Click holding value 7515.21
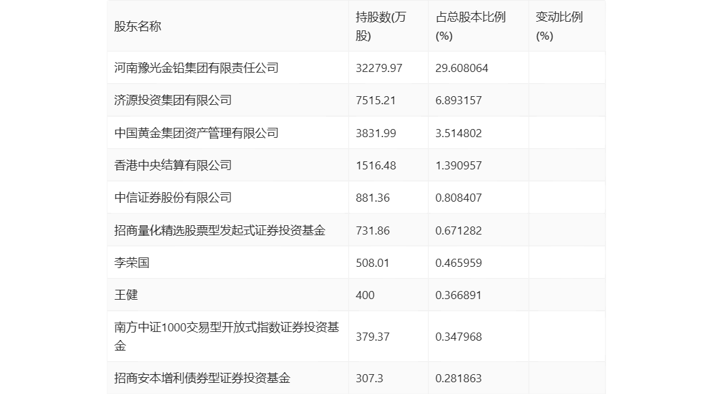713x394 pixels. pos(376,101)
